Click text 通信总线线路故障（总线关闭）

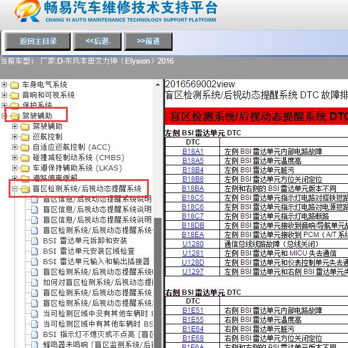point(272,244)
